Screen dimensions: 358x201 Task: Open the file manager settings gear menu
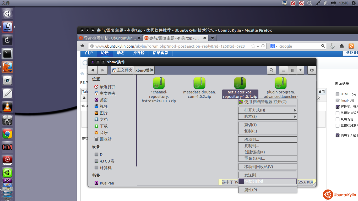click(x=312, y=70)
